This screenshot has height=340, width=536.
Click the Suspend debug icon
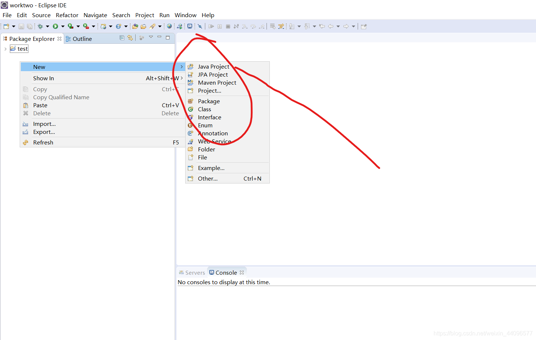(220, 26)
